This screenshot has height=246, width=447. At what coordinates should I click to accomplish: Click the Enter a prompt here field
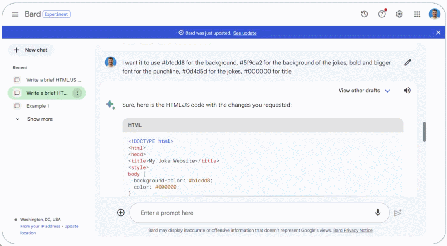coord(252,213)
